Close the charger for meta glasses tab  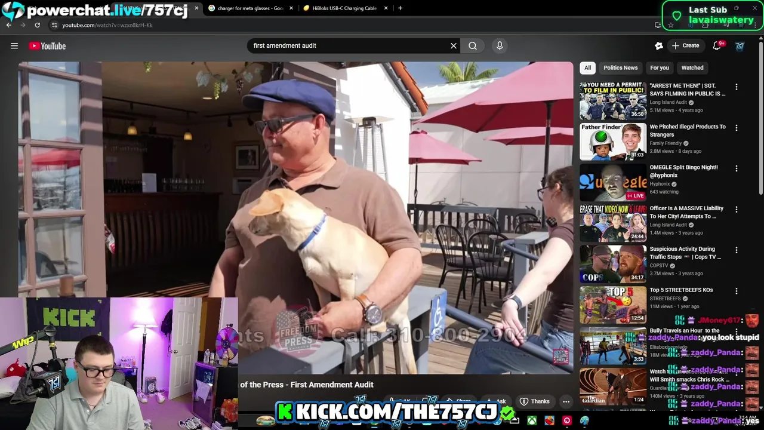(291, 8)
